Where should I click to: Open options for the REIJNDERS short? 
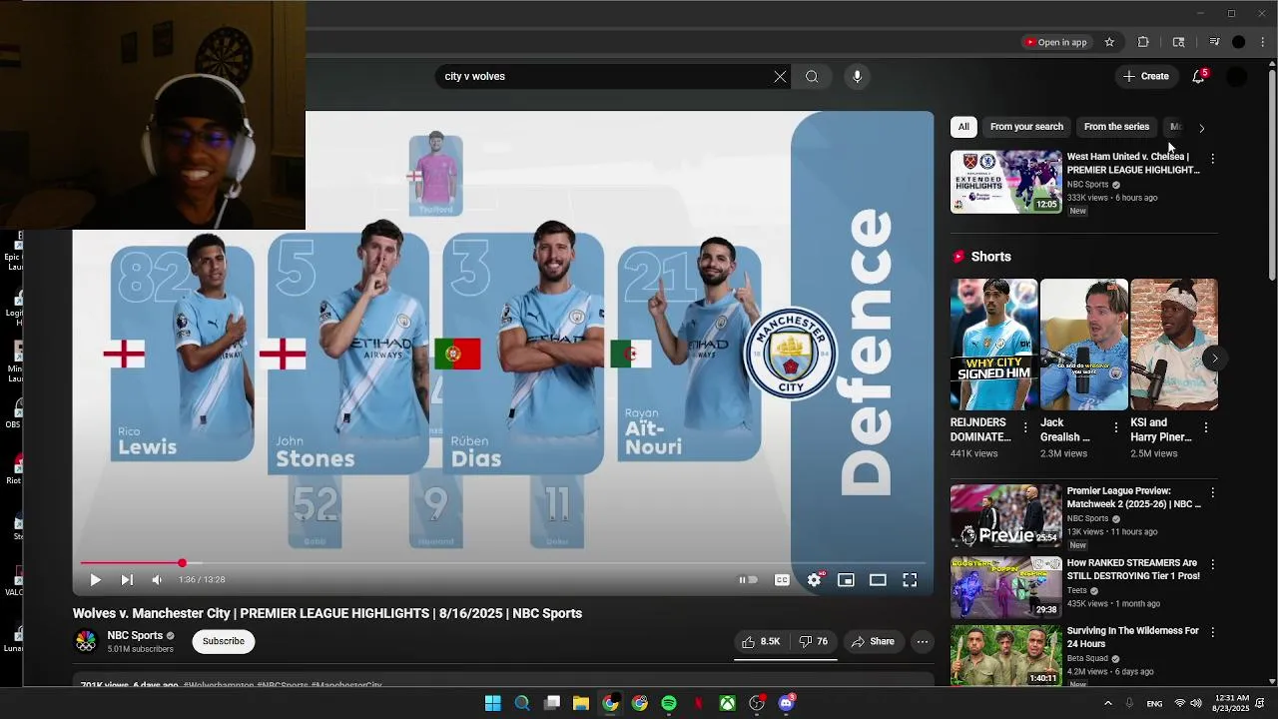[x=1025, y=427]
